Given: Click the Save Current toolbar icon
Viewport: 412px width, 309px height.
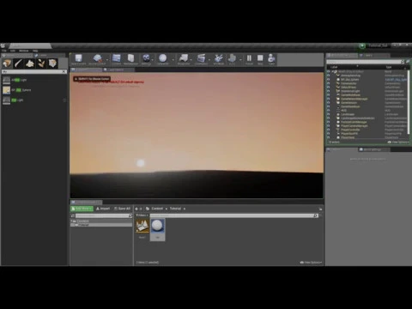Looking at the screenshot, I should point(78,59).
